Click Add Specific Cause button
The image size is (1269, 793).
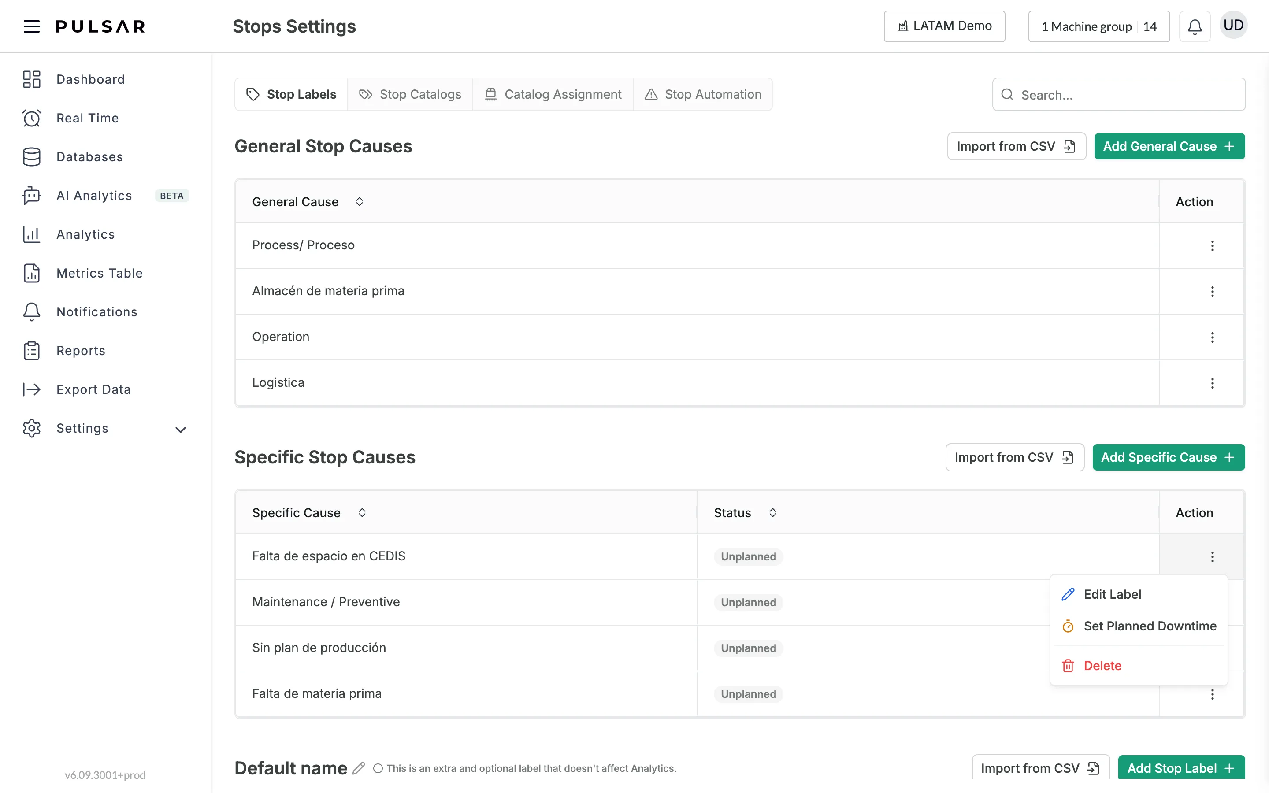pos(1169,457)
